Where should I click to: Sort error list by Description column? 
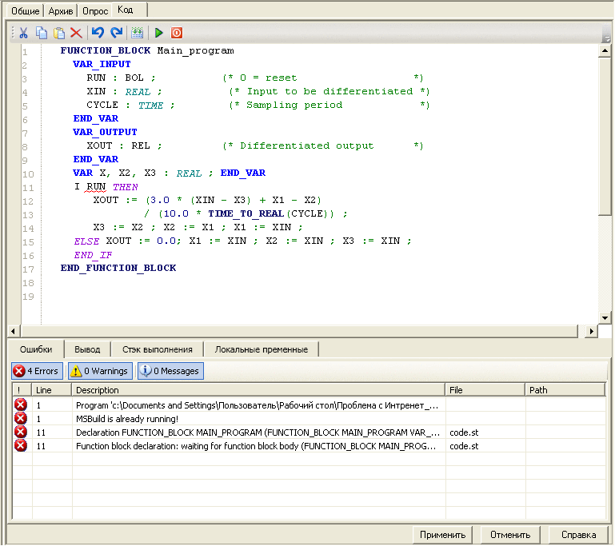tap(258, 390)
